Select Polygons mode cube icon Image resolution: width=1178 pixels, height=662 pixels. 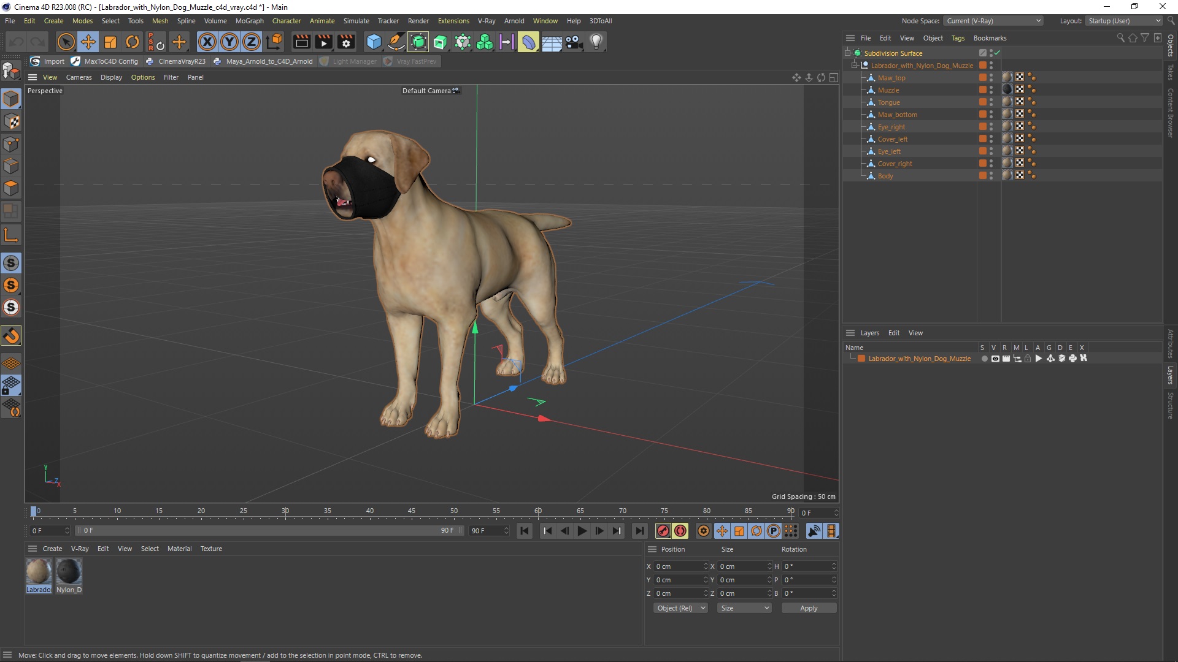tap(11, 188)
